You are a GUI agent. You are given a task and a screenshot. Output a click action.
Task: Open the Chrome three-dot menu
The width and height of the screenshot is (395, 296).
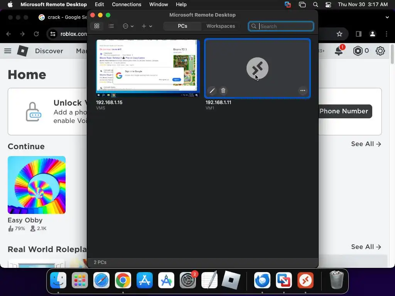(387, 34)
